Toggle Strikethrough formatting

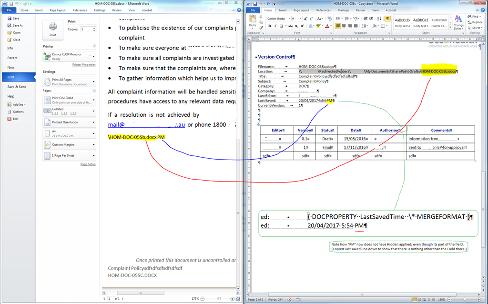(290, 26)
